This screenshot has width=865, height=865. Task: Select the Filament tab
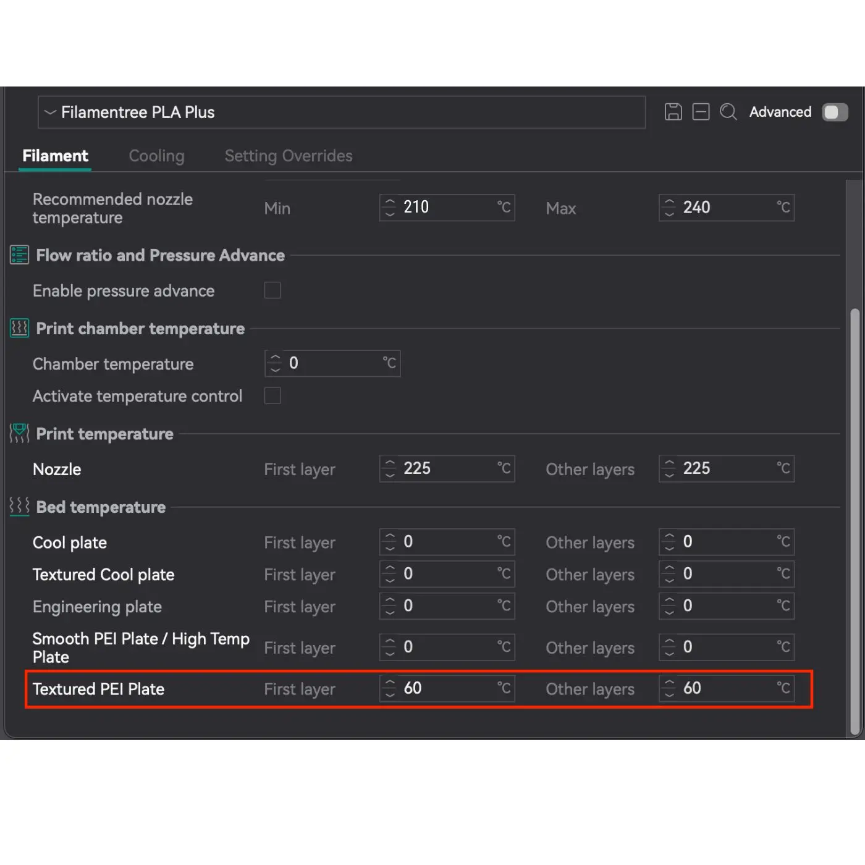coord(55,156)
